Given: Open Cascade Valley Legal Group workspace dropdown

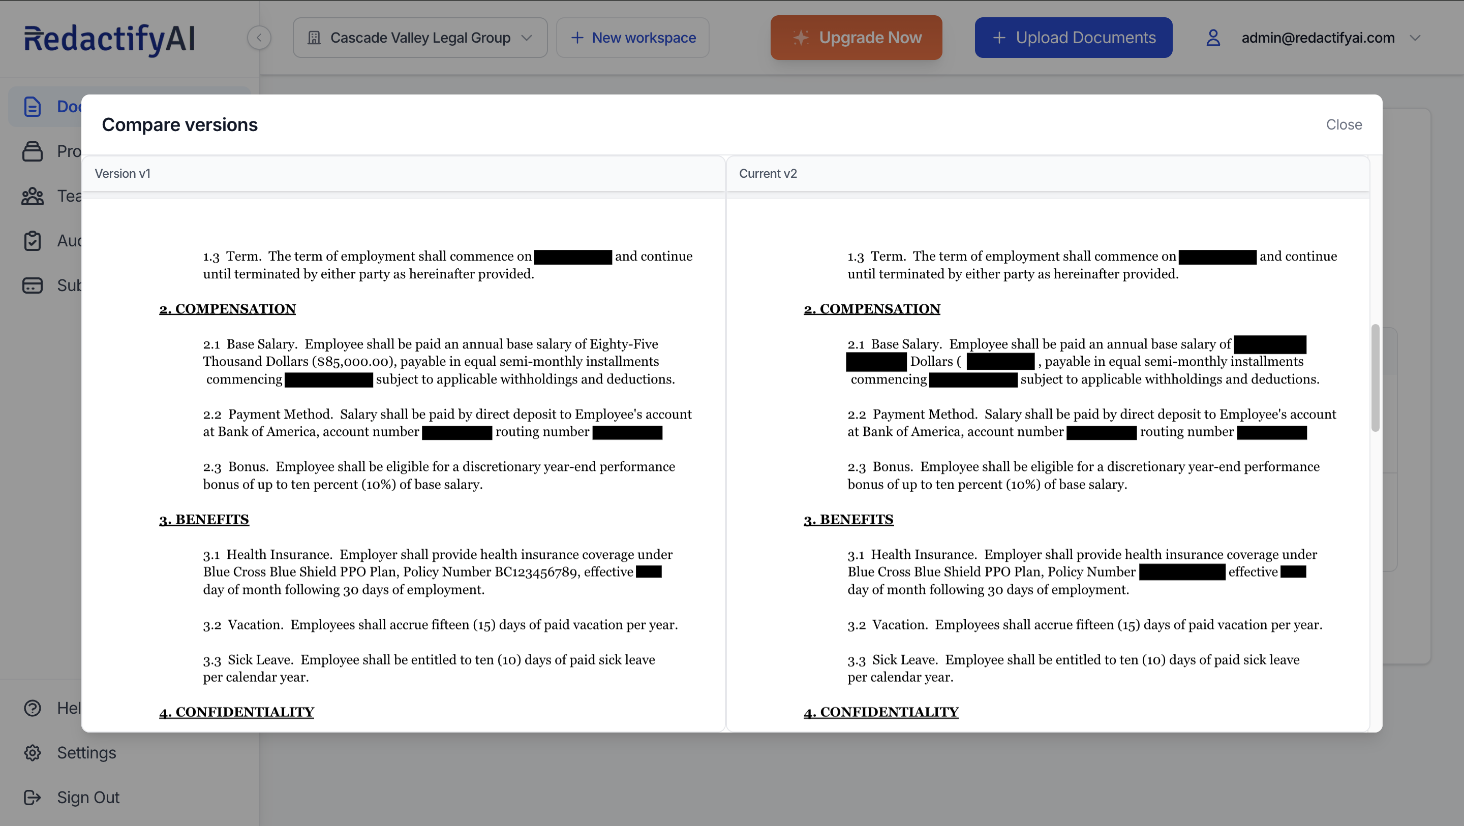Looking at the screenshot, I should click(x=420, y=38).
